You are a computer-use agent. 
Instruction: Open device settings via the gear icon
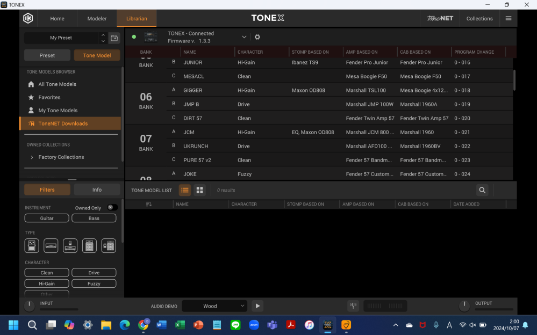257,38
